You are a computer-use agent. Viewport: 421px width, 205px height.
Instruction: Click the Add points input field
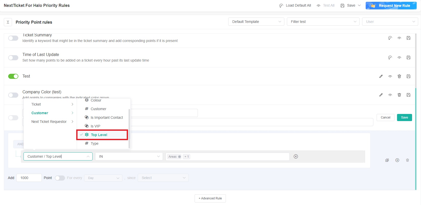pyautogui.click(x=29, y=178)
